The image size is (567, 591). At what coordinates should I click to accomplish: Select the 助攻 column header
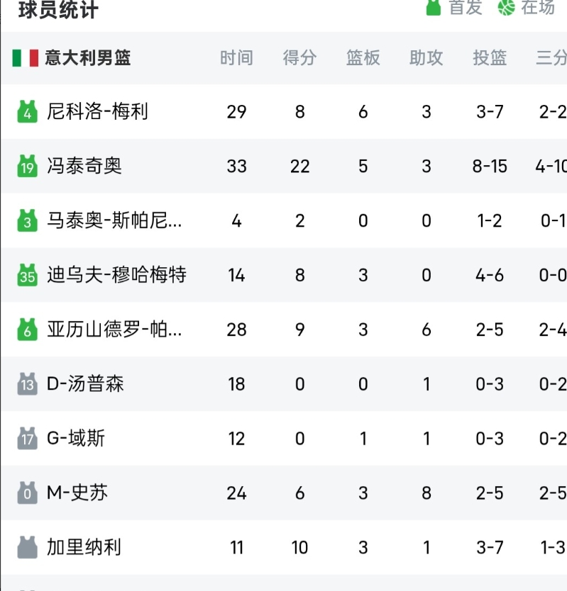pyautogui.click(x=426, y=58)
